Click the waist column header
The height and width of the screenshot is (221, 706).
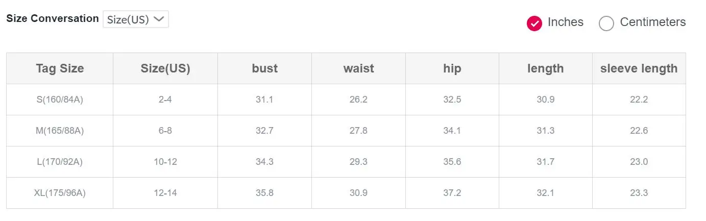tap(358, 68)
